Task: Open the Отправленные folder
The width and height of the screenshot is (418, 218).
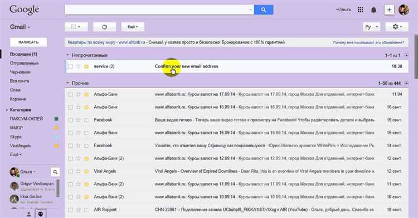Action: (x=25, y=63)
